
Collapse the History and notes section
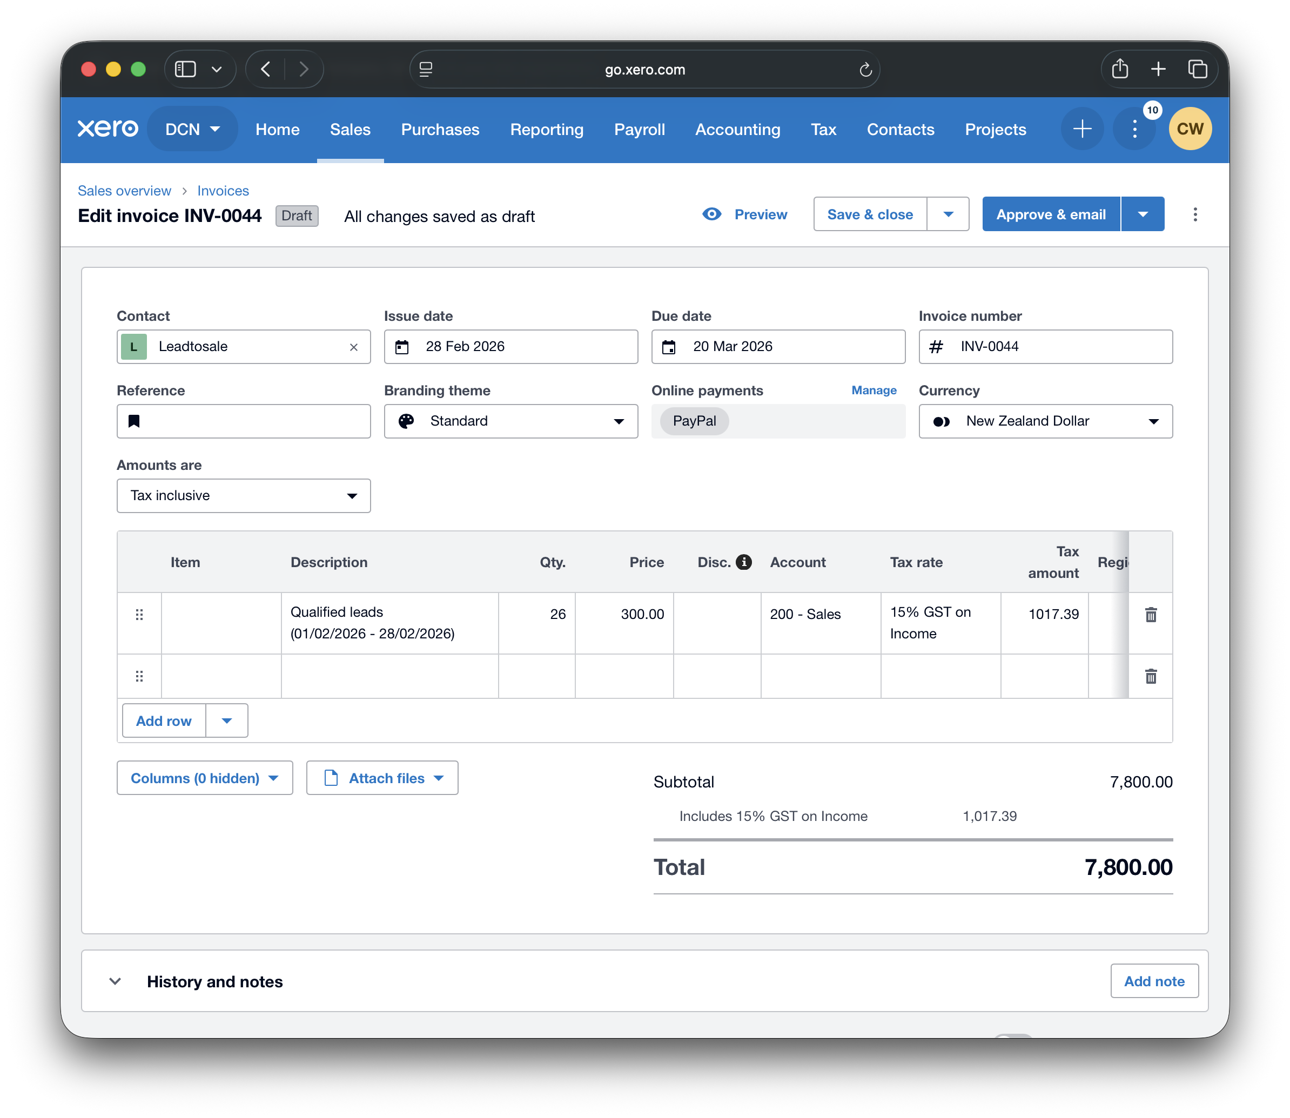[x=115, y=981]
